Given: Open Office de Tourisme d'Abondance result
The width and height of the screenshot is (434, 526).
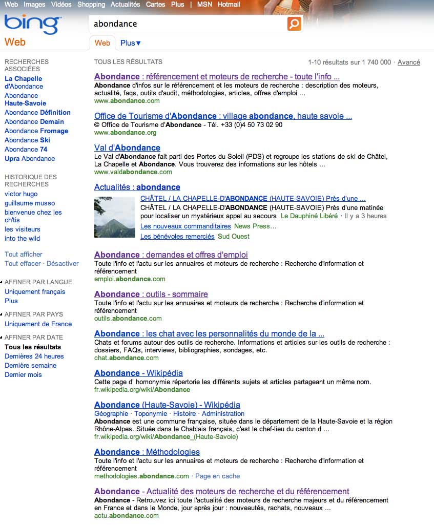Looking at the screenshot, I should pos(223,116).
